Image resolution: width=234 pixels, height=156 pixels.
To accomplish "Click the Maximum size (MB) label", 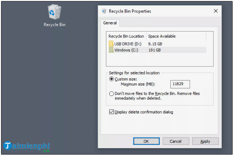I will pos(138,84).
